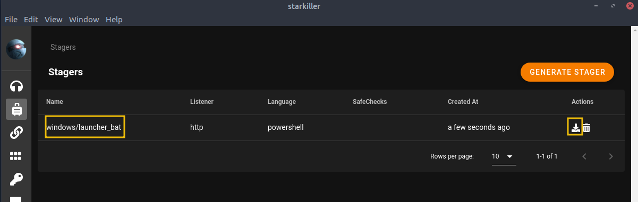Click the Starkiller avatar logo
The image size is (638, 202).
point(16,49)
